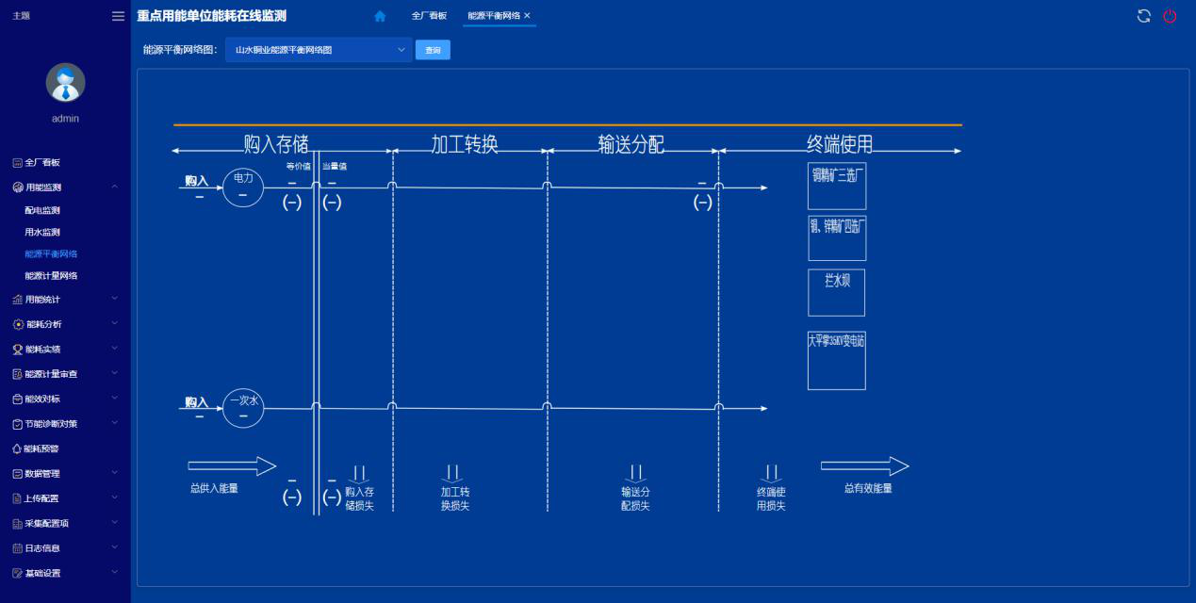The height and width of the screenshot is (603, 1196).
Task: Click the 终端使用损失 label
Action: 771,498
